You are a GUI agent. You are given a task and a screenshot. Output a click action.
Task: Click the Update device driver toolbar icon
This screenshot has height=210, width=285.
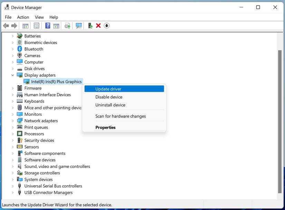pos(67,26)
